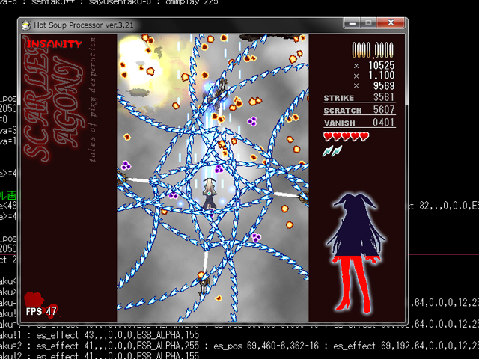This screenshot has height=359, width=479.
Task: Click the enemy ship at bottom center
Action: pos(204,283)
